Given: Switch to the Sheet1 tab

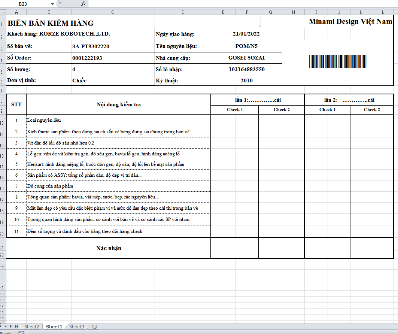Looking at the screenshot, I should pos(54,327).
